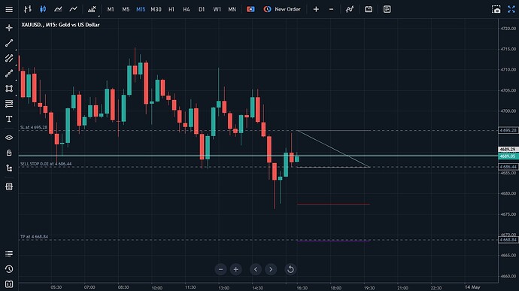Take a chart screenshot
This screenshot has height=291, width=519.
pos(496,9)
